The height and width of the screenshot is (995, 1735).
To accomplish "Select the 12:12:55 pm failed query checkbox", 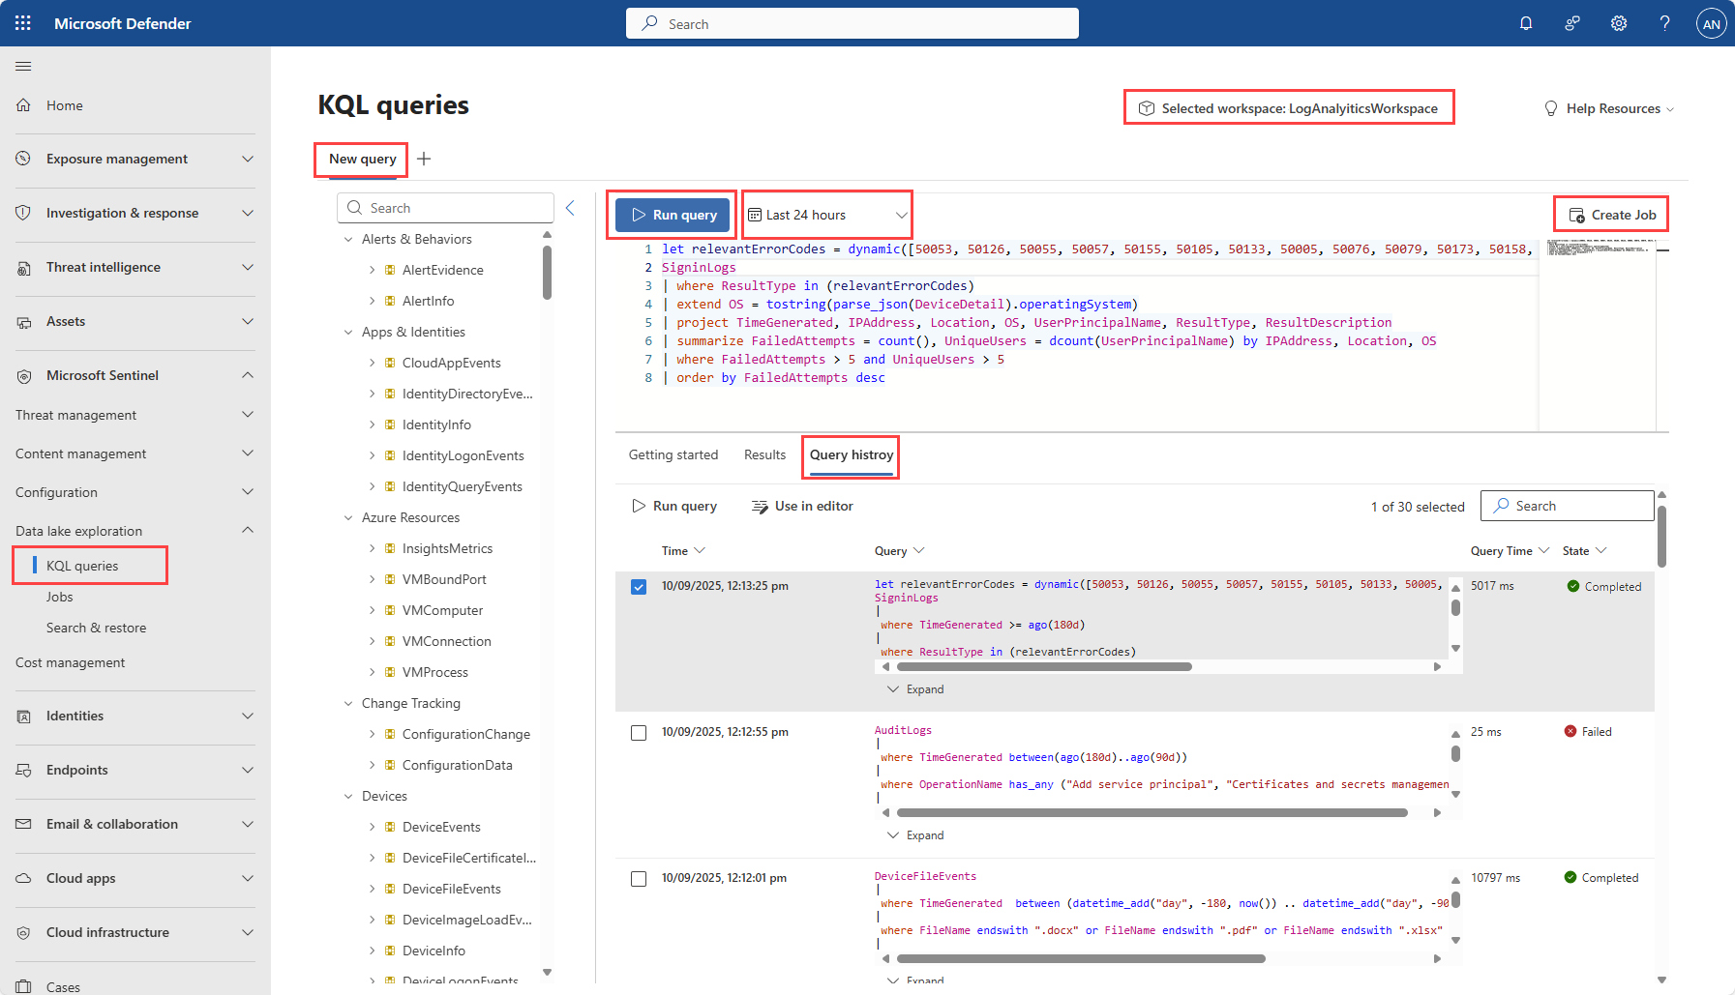I will point(639,733).
